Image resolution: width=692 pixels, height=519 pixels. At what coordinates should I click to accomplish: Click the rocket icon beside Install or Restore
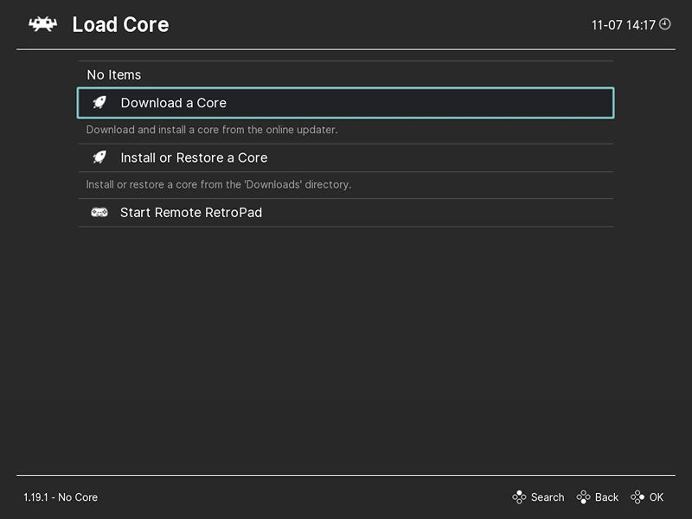(99, 157)
